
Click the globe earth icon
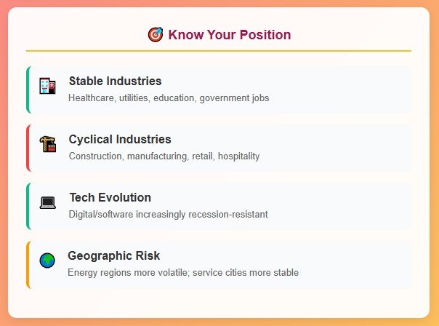click(47, 261)
